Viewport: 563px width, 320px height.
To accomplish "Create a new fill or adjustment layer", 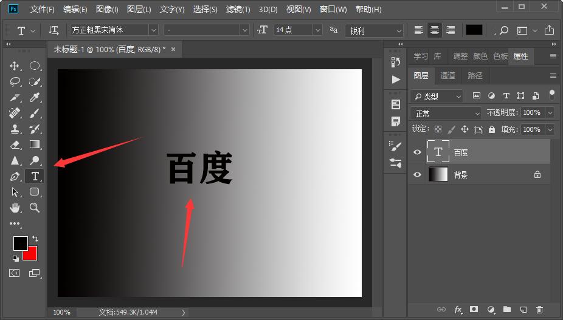I will point(491,309).
